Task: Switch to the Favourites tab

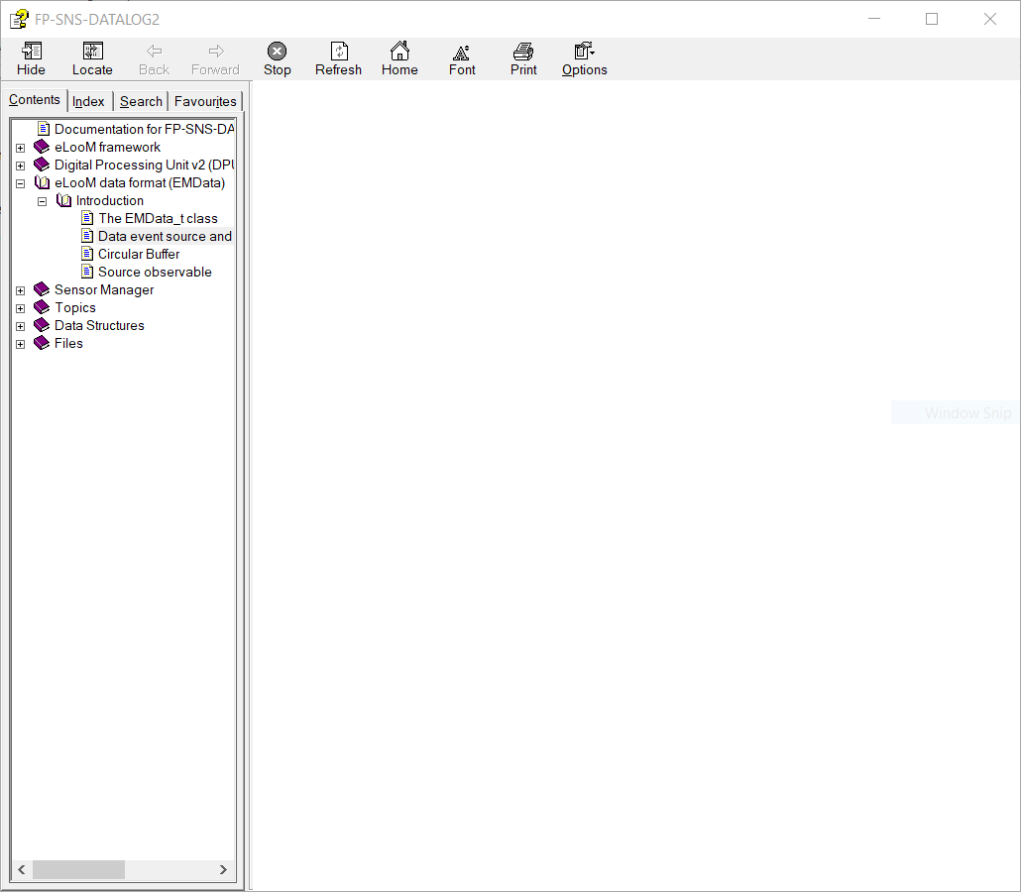Action: (x=205, y=100)
